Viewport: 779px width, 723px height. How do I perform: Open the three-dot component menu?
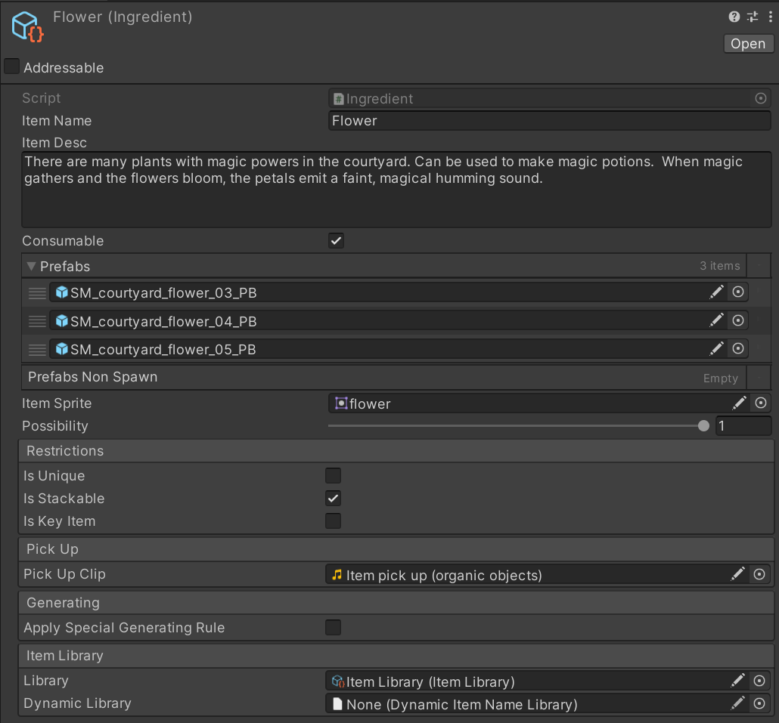770,17
